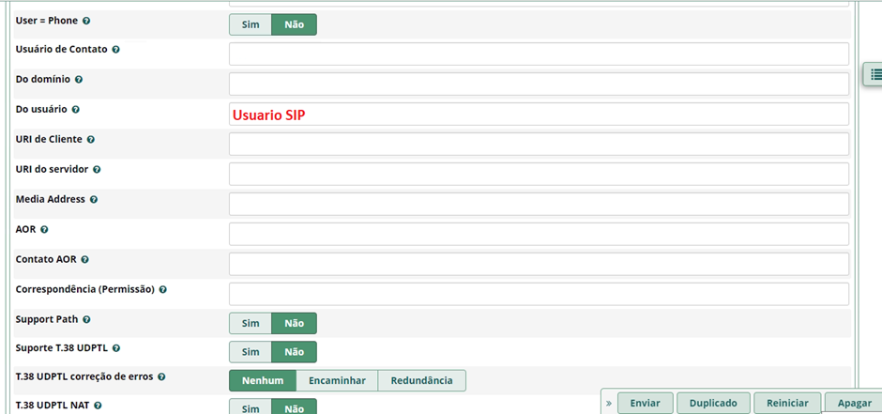Screen dimensions: 882x414
Task: Click help icon next to Media Address
Action: 94,199
